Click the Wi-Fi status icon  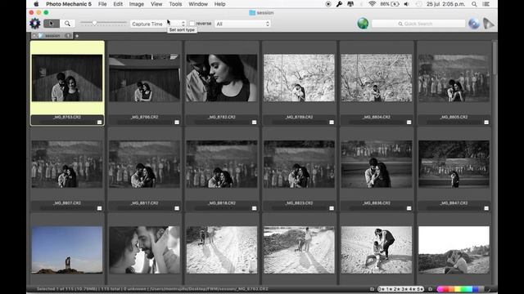(372, 4)
